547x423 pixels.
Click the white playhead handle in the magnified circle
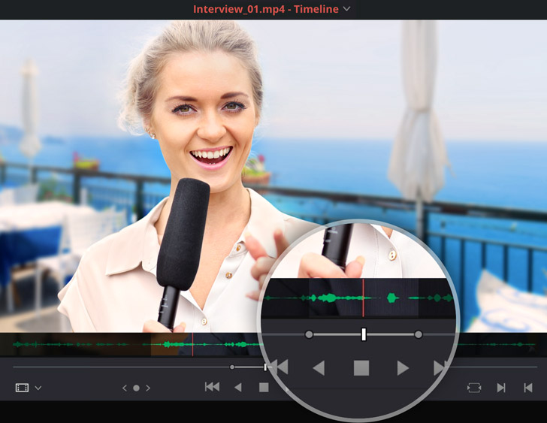pos(364,334)
